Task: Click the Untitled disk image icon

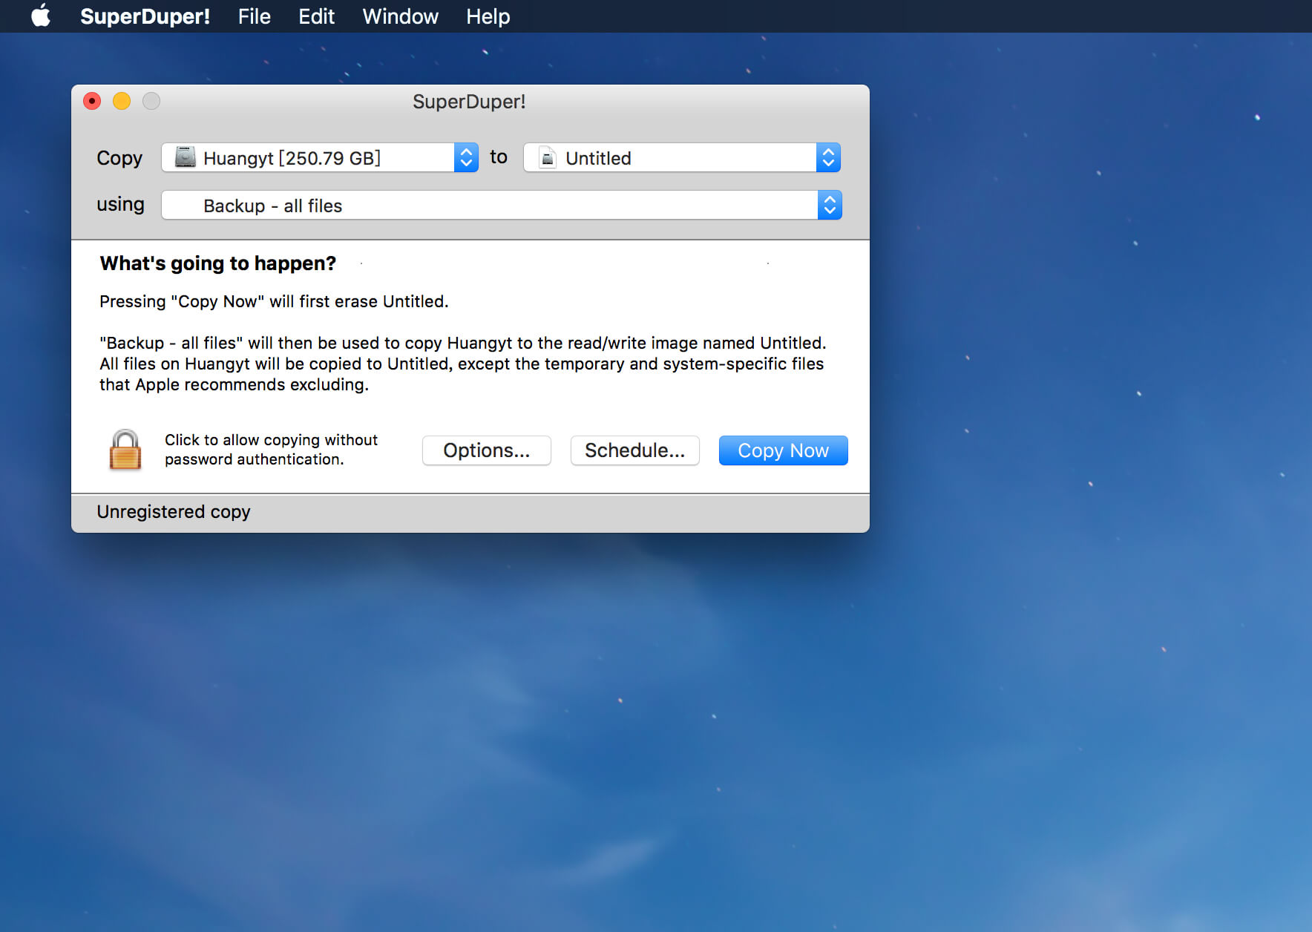Action: coord(548,157)
